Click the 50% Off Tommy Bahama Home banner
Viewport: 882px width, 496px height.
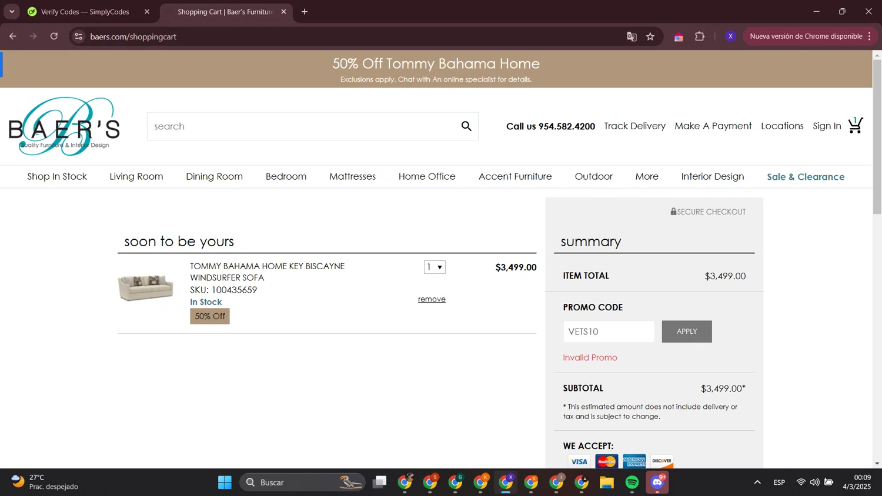pos(436,69)
